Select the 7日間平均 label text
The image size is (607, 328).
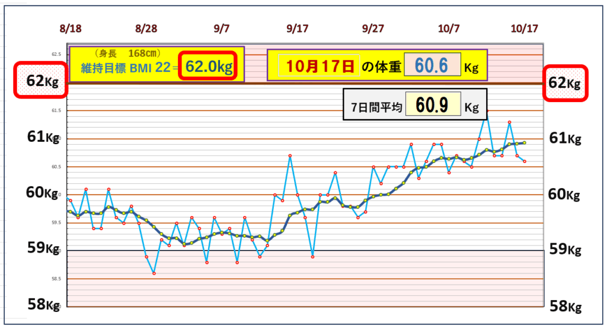pos(373,107)
